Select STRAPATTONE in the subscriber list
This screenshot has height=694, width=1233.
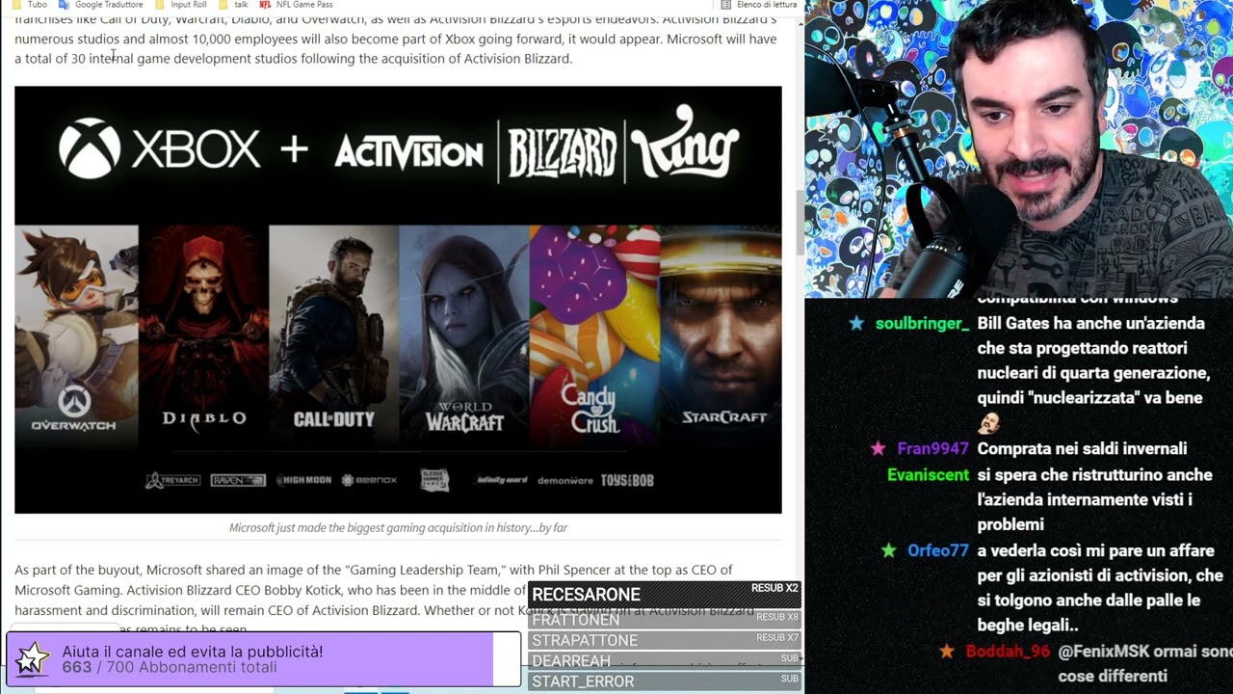[665, 640]
